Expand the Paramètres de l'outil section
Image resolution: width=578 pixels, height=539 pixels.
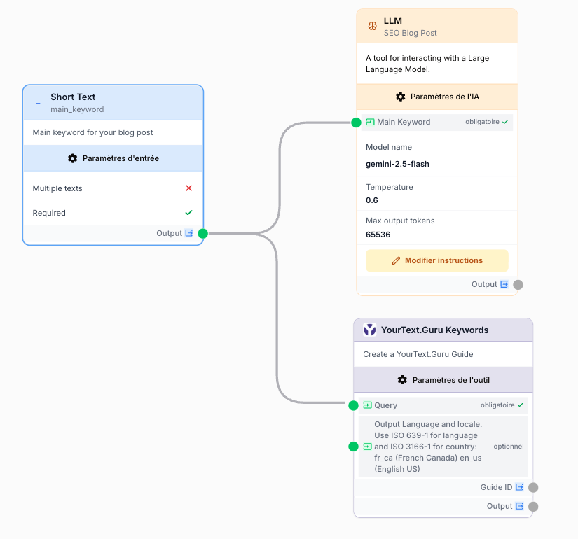(x=443, y=379)
